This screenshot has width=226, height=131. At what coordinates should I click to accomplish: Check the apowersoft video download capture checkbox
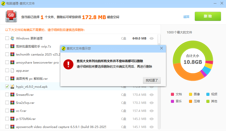(7, 127)
